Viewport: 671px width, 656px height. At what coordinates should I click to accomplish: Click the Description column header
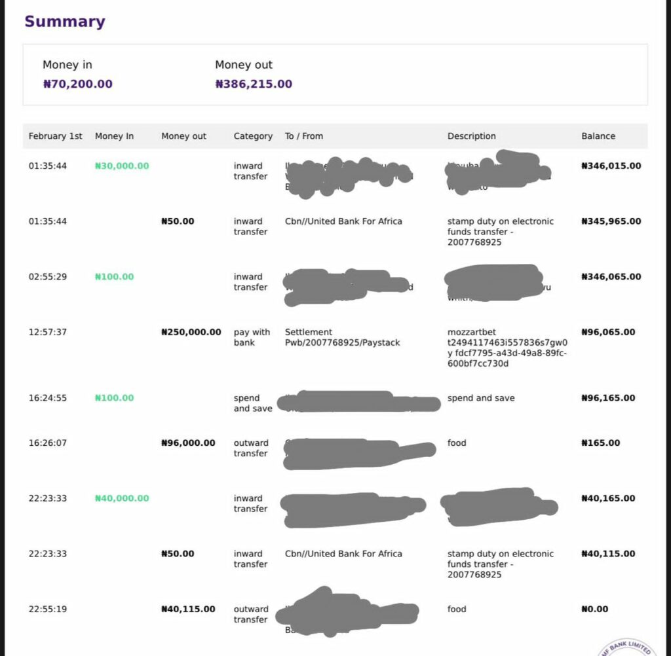(x=472, y=136)
